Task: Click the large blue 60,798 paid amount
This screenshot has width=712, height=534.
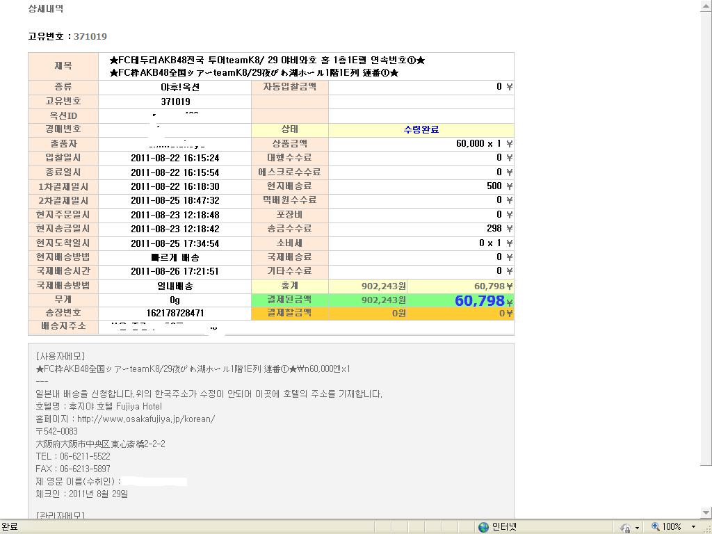Action: (479, 300)
